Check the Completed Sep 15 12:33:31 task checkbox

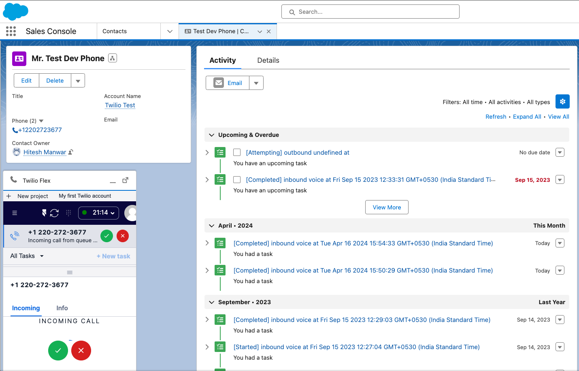237,179
